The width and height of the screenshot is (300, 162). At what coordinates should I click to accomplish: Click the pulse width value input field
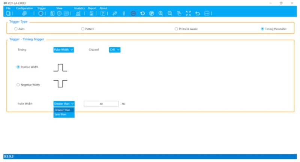coord(101,104)
